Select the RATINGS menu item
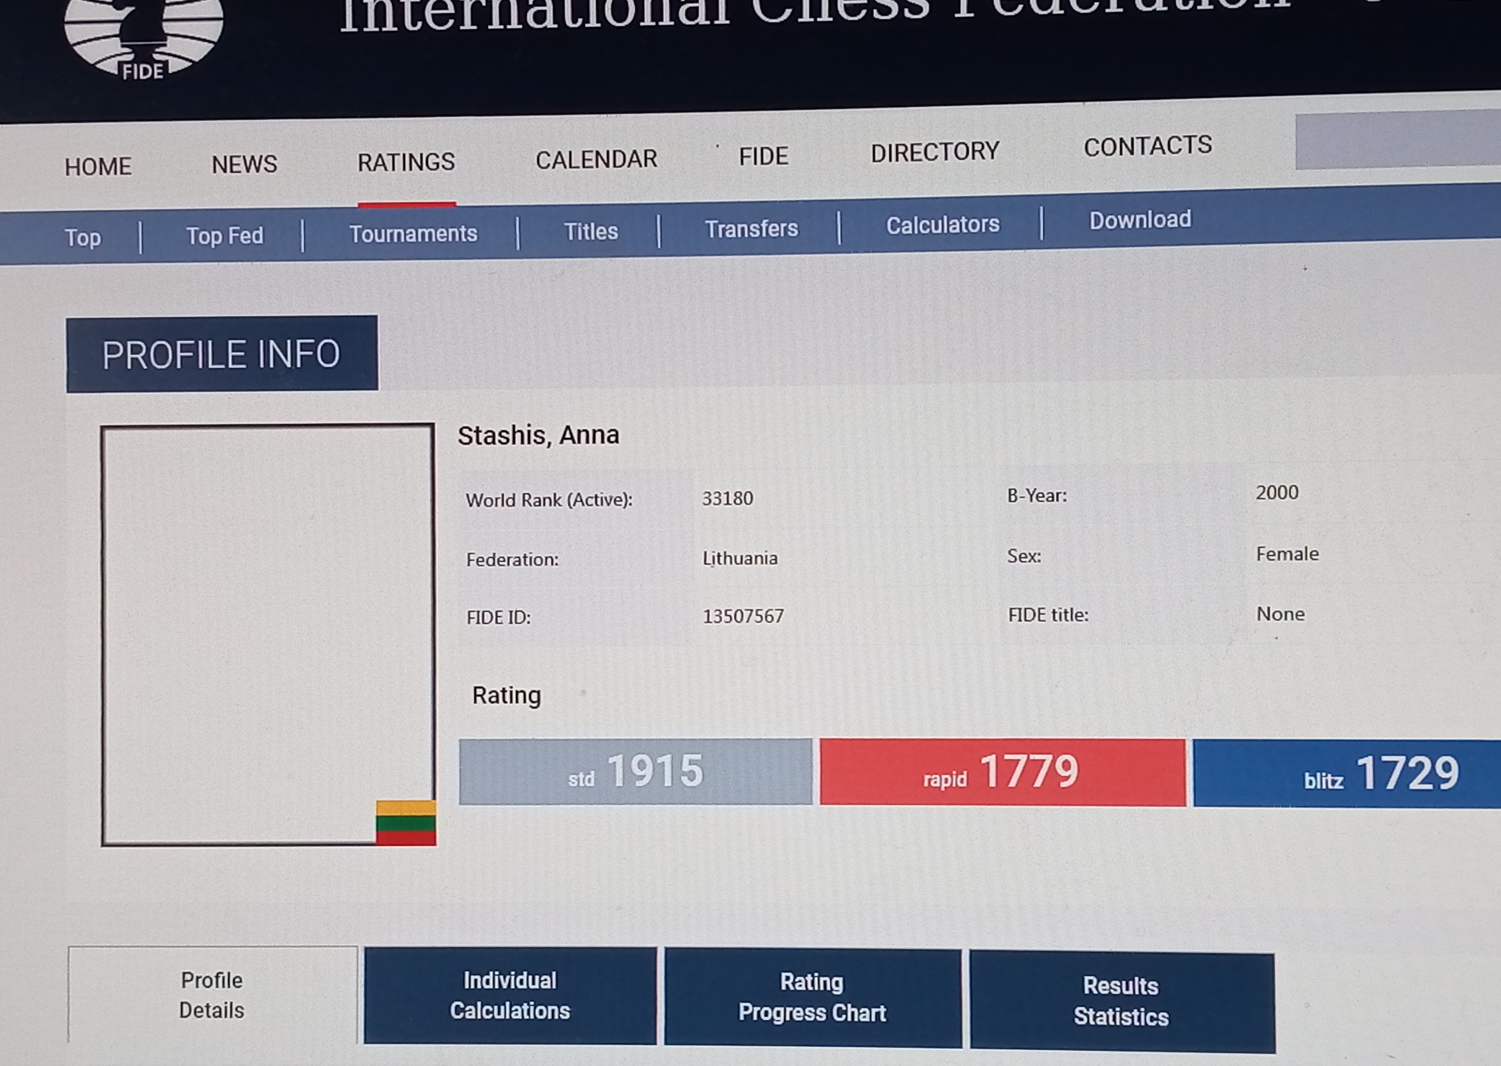The image size is (1501, 1066). tap(406, 162)
